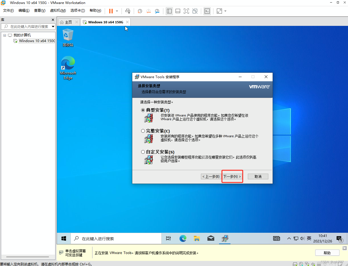Pause the virtual machine with the orange button

tap(111, 11)
